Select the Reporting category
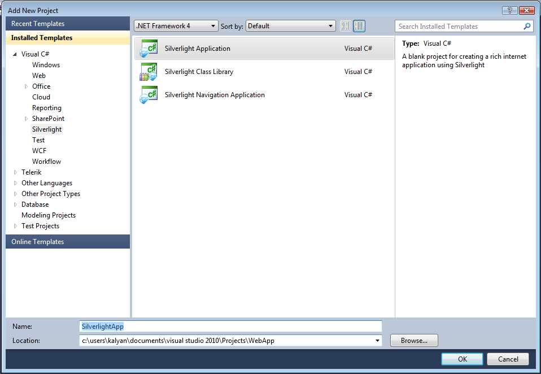The height and width of the screenshot is (374, 541). click(46, 108)
